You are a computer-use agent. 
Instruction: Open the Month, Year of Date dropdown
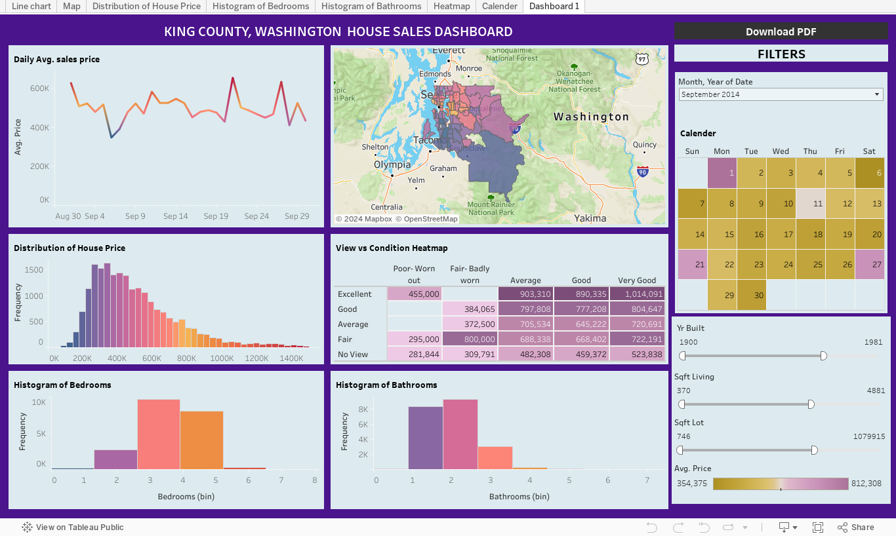(x=781, y=94)
